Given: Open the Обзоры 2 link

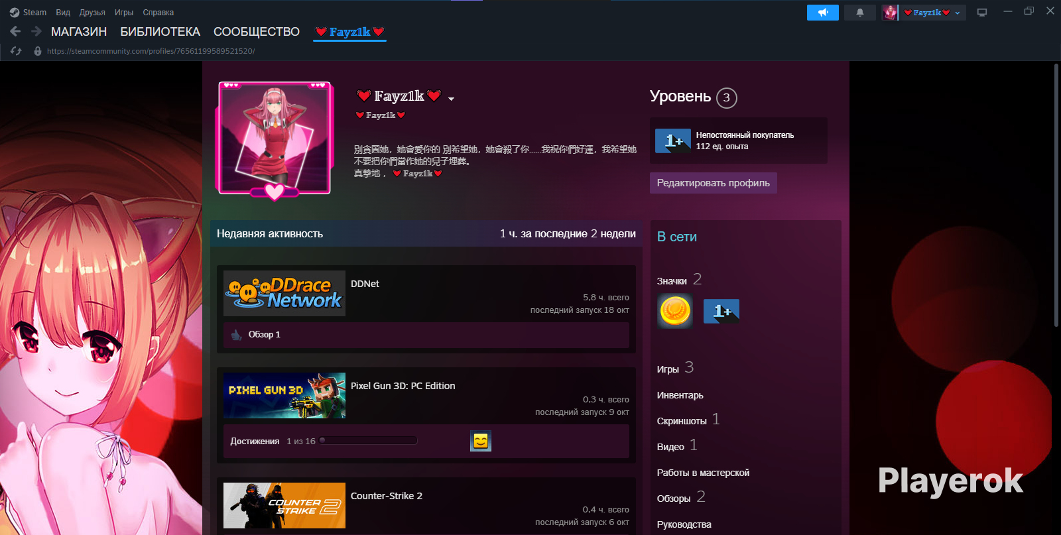Looking at the screenshot, I should [681, 498].
